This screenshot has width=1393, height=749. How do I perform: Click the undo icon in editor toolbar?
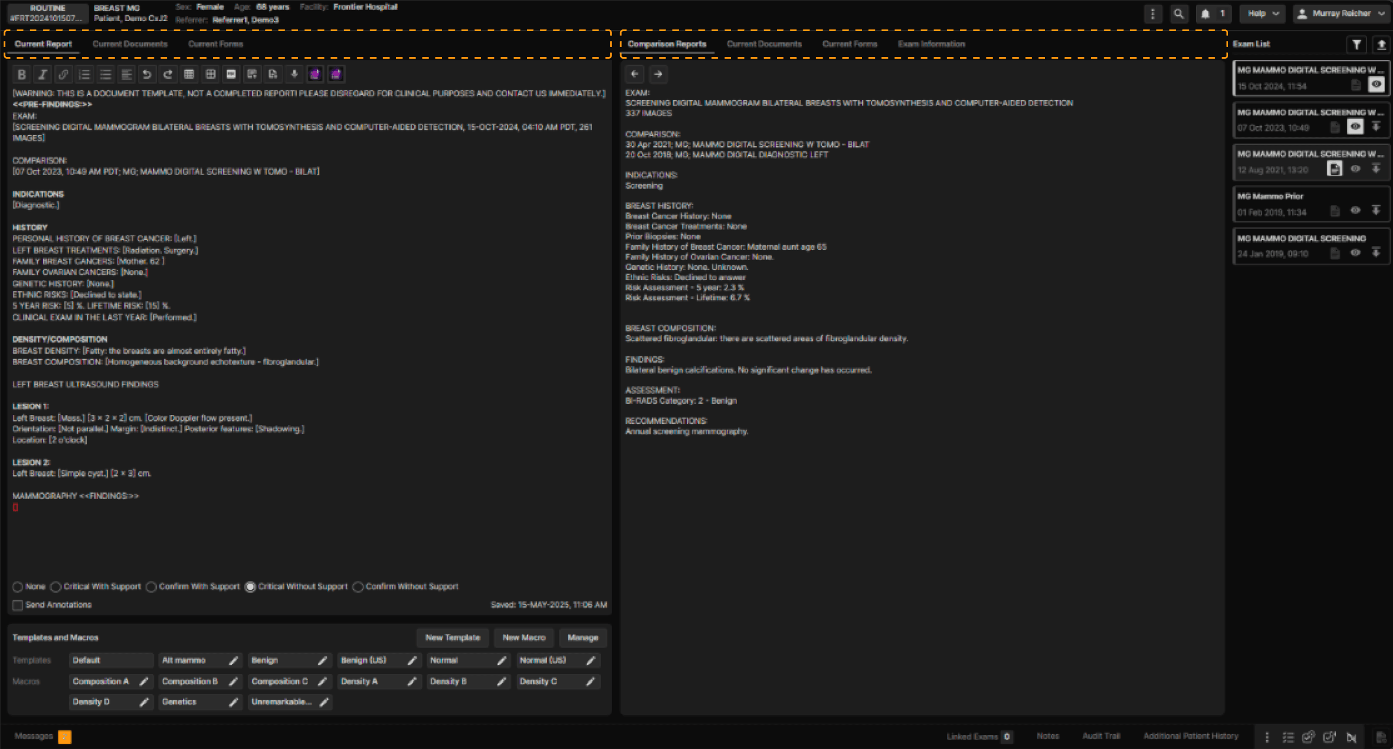pyautogui.click(x=147, y=75)
